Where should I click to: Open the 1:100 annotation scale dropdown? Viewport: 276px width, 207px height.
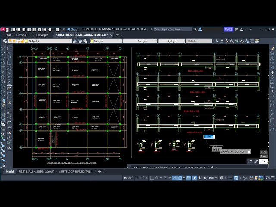click(213, 178)
